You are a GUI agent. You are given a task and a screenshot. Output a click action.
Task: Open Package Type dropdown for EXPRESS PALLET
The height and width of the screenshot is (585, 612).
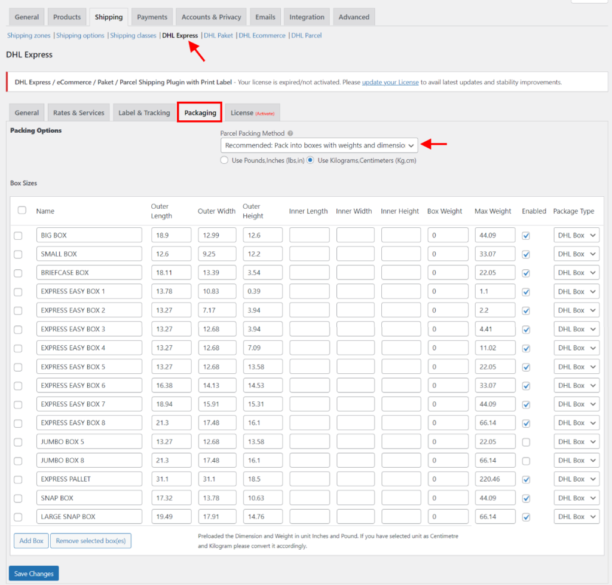tap(576, 479)
